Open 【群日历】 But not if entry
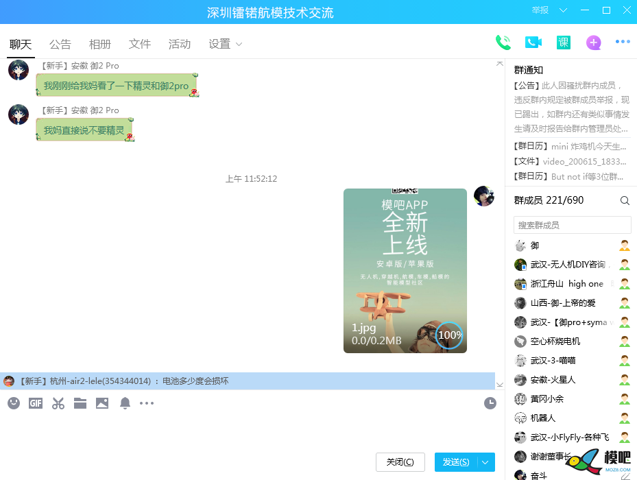Screen dimensions: 637x480 coord(568,176)
